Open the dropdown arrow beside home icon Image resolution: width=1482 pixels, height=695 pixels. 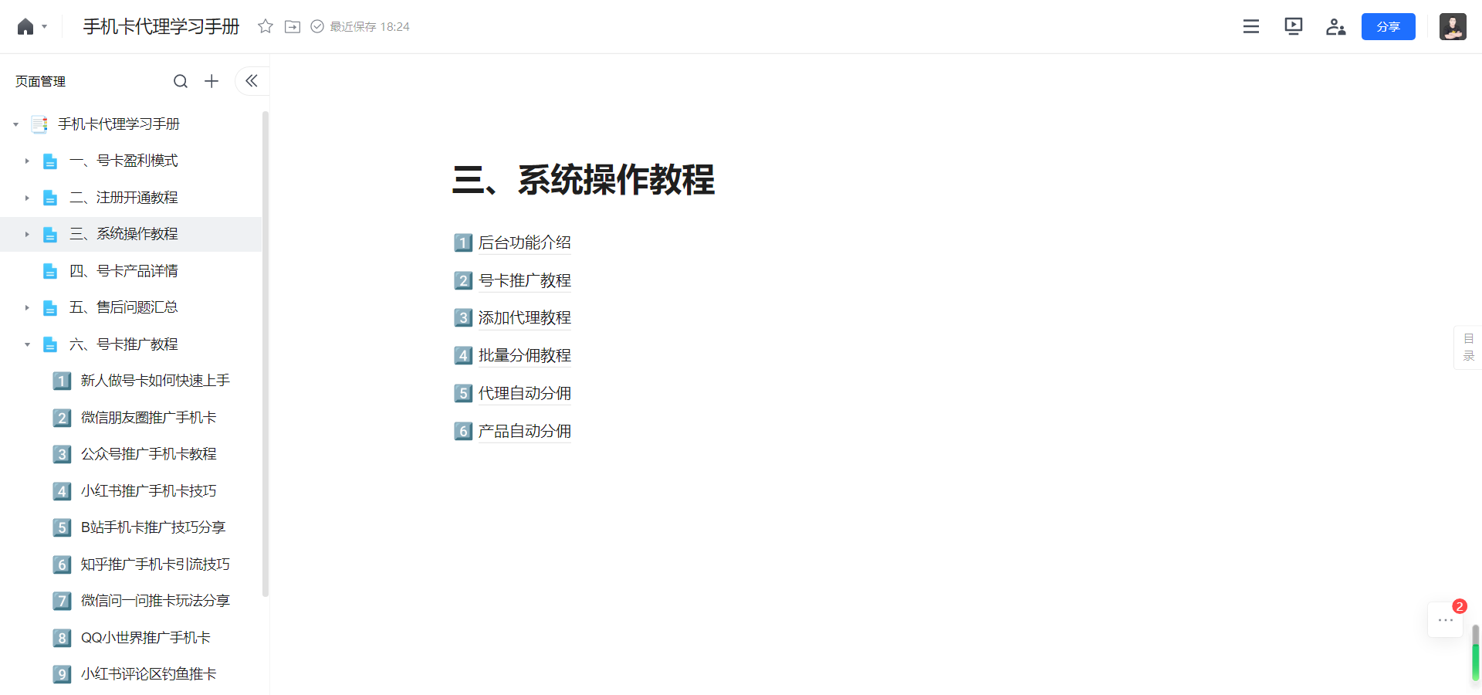coord(45,25)
